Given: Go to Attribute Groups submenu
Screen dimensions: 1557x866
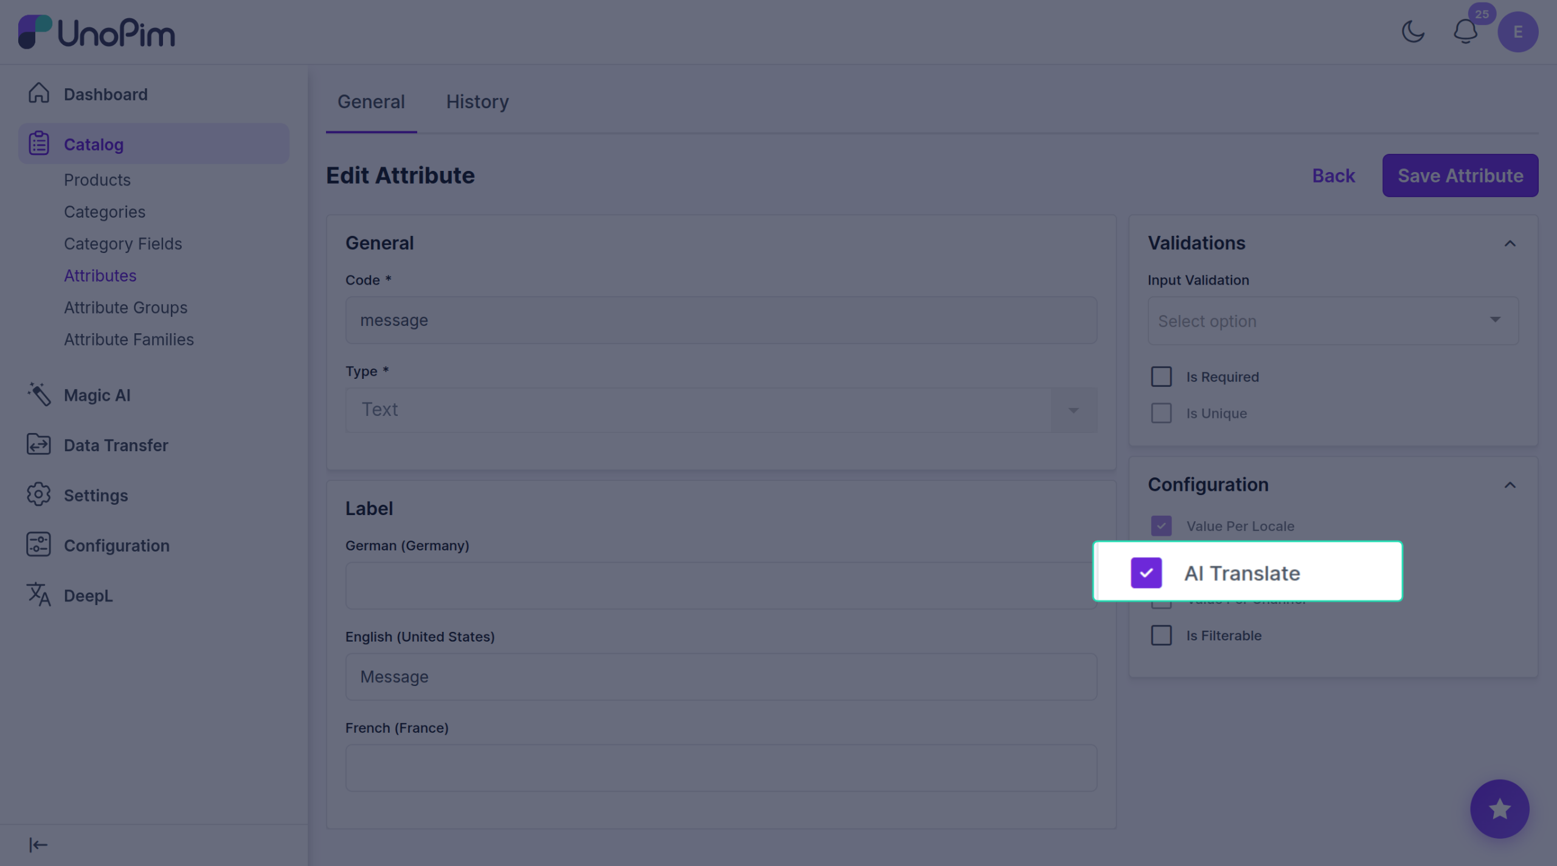Looking at the screenshot, I should point(126,308).
